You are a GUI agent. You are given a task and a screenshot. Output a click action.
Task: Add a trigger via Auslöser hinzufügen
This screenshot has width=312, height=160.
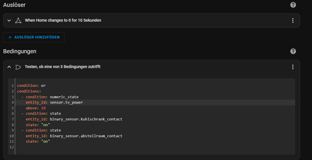34,37
